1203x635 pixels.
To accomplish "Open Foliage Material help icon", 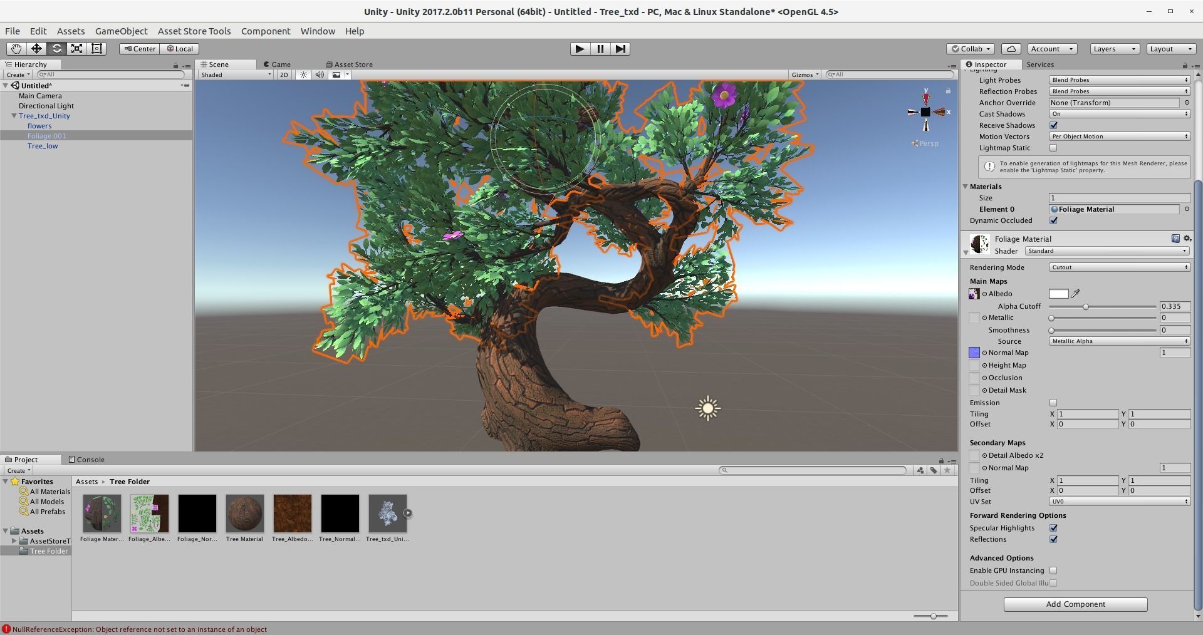I will (x=1175, y=239).
